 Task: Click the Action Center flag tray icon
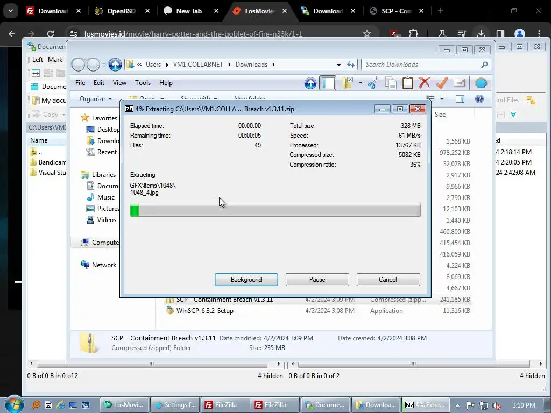coord(470,405)
